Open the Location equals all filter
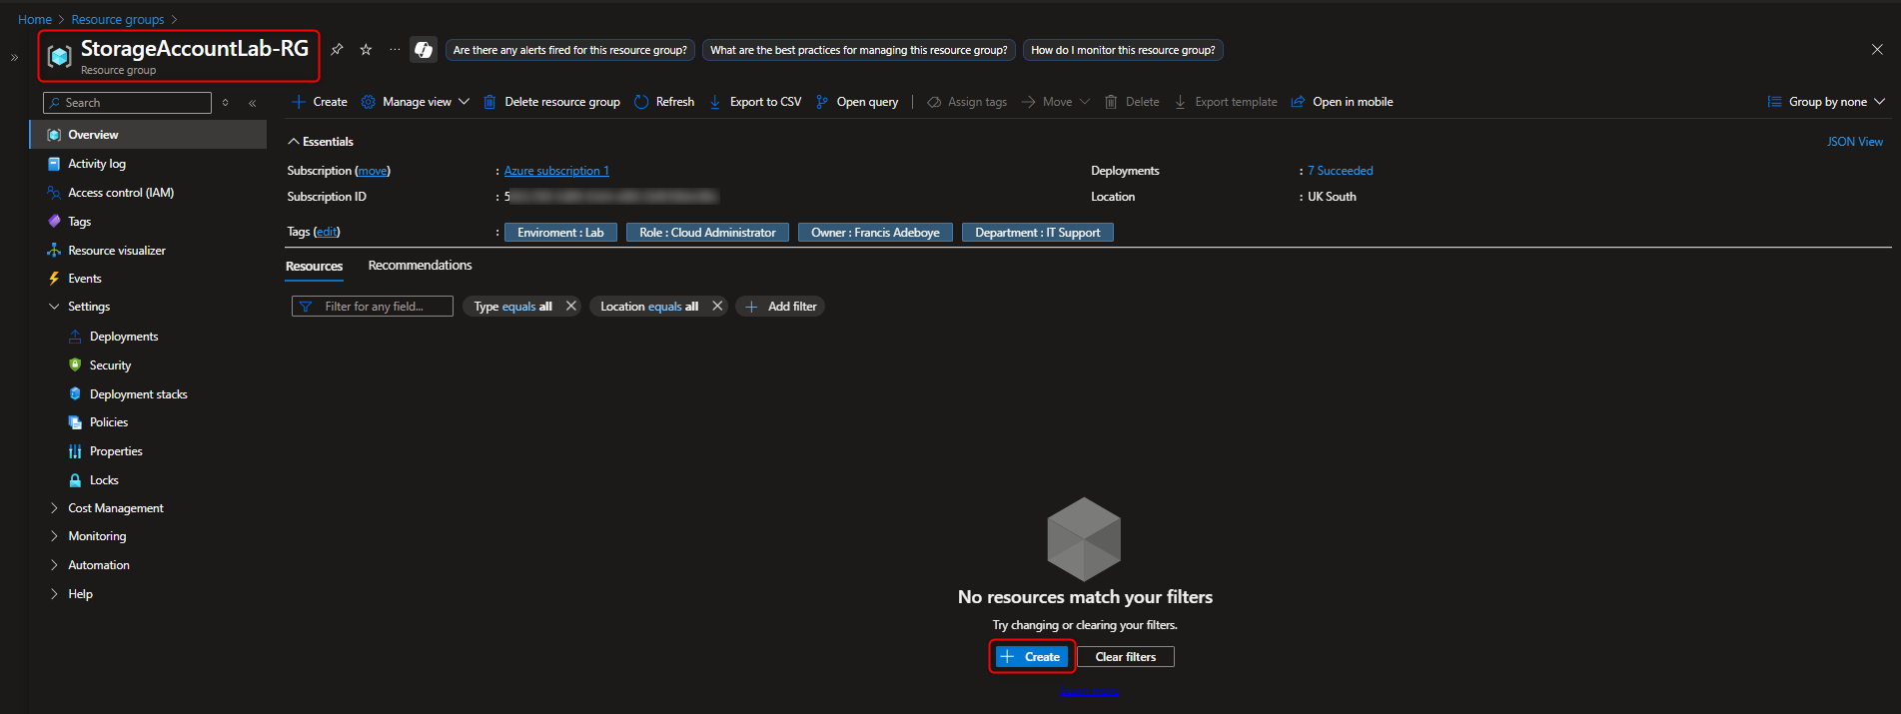1901x714 pixels. tap(649, 307)
